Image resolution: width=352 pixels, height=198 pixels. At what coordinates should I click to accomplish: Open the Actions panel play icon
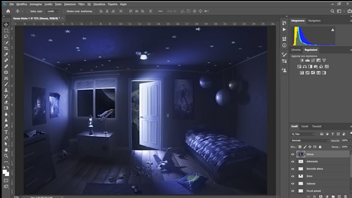(284, 30)
